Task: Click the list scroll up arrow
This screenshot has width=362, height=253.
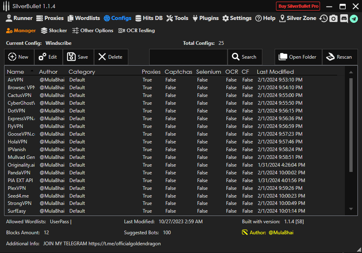Action: click(x=351, y=72)
